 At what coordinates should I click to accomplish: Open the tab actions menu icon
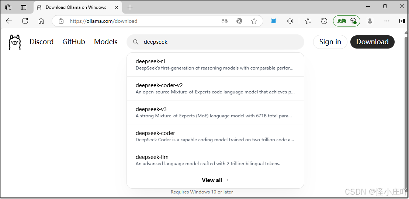tap(24, 7)
